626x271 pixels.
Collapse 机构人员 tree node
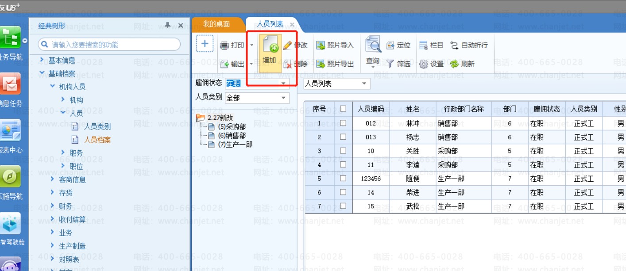pos(53,86)
